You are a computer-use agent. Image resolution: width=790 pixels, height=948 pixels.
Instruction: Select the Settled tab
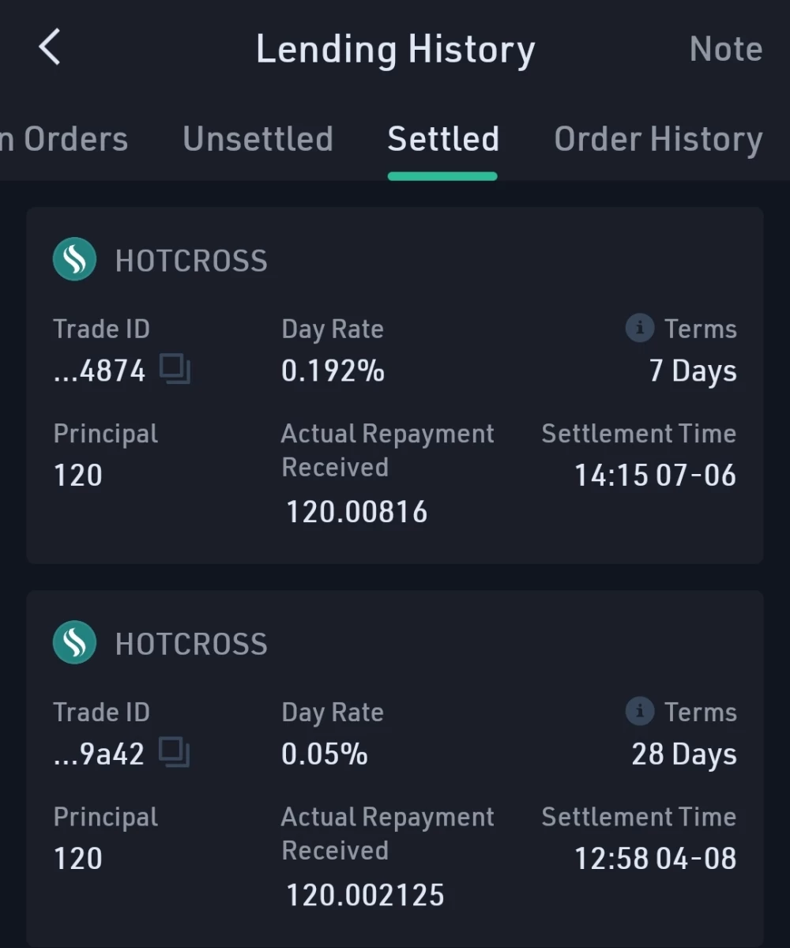click(x=443, y=139)
